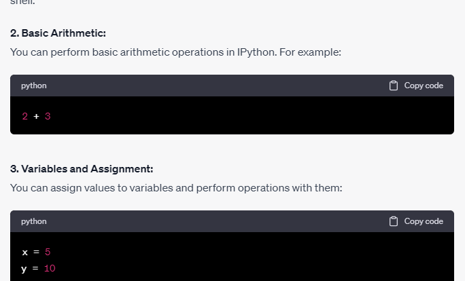Click the python label above 2 + 3
This screenshot has width=465, height=281.
pos(34,86)
